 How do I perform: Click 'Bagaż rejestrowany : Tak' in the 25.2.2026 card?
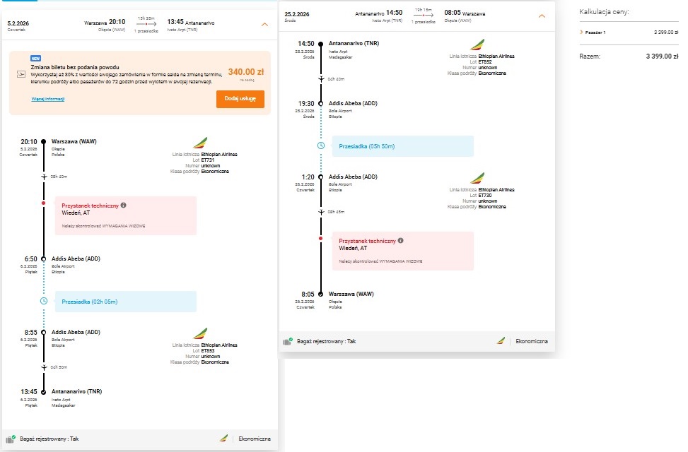pos(327,341)
